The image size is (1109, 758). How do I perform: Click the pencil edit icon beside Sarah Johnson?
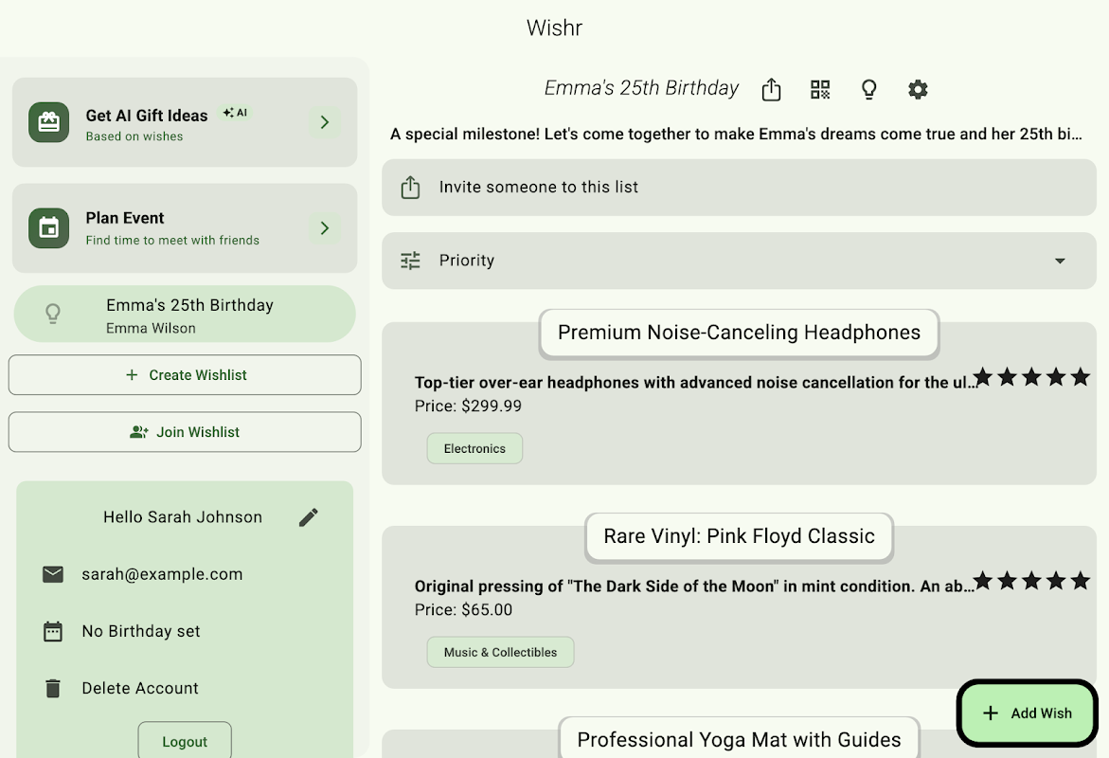pyautogui.click(x=309, y=517)
